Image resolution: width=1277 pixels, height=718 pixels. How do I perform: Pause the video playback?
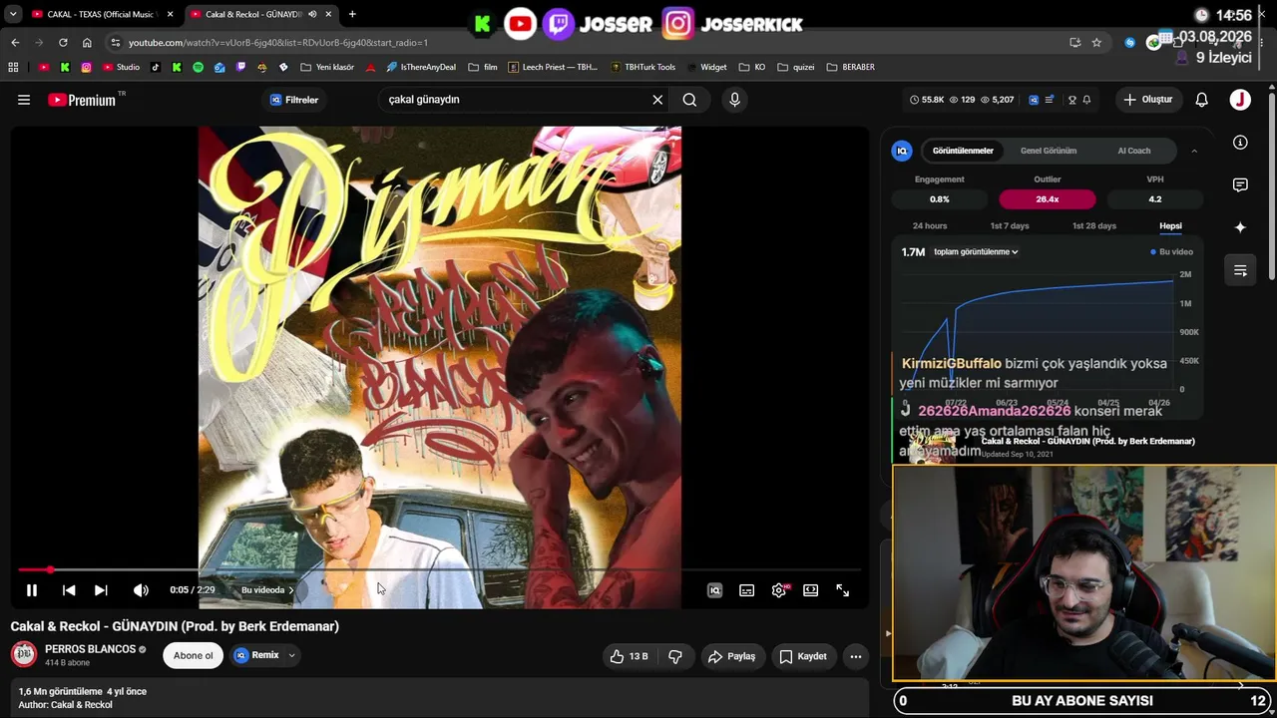tap(32, 590)
